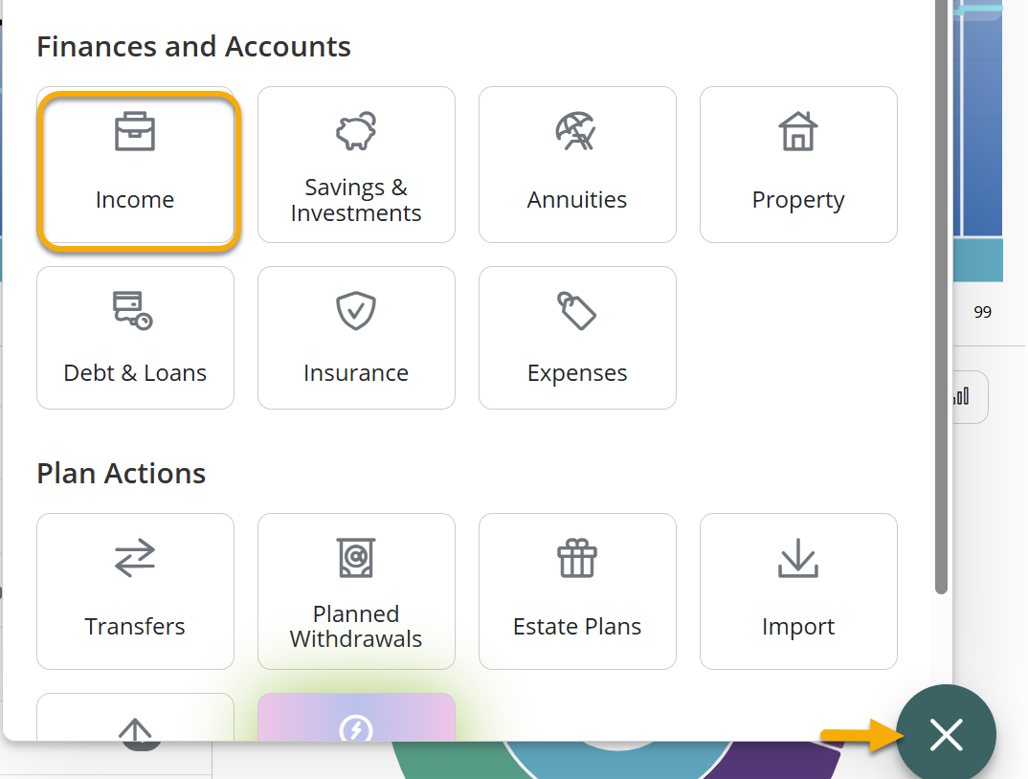
Task: Click the Import download tile
Action: tap(798, 591)
